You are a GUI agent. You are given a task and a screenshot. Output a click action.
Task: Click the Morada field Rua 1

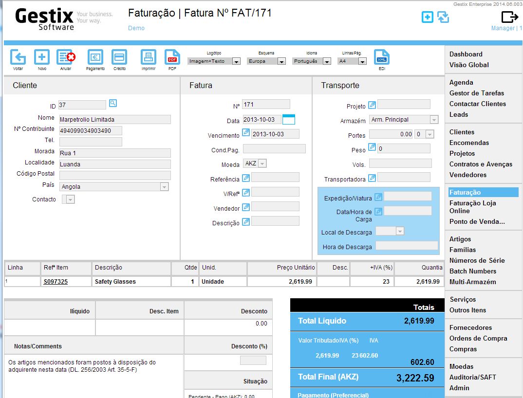(115, 153)
